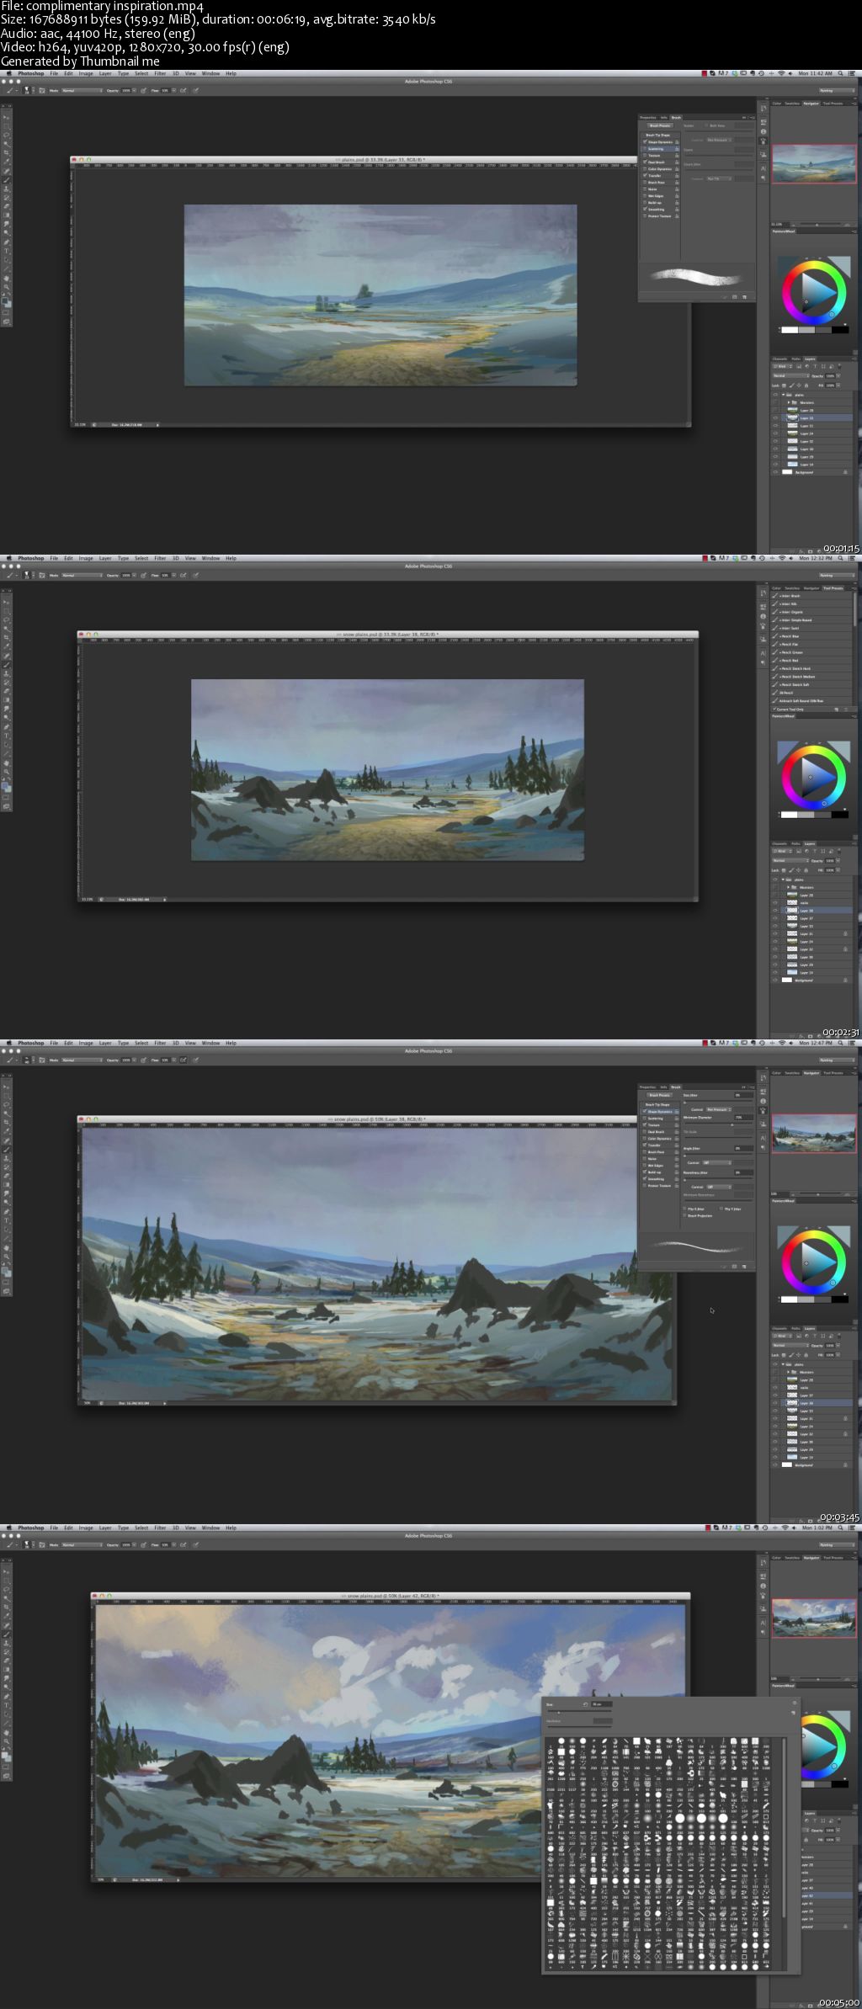Image resolution: width=862 pixels, height=2009 pixels.
Task: Check Scattering in 00:01:15 Brush panel
Action: point(645,149)
